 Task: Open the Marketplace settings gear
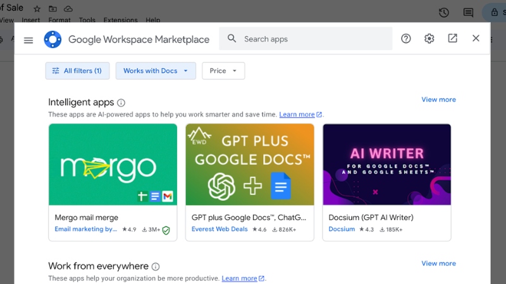coord(429,38)
